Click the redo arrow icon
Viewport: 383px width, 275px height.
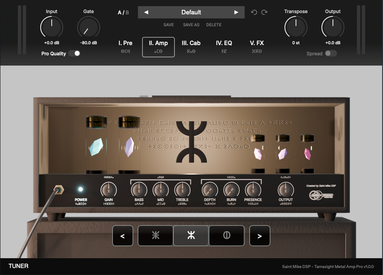264,12
